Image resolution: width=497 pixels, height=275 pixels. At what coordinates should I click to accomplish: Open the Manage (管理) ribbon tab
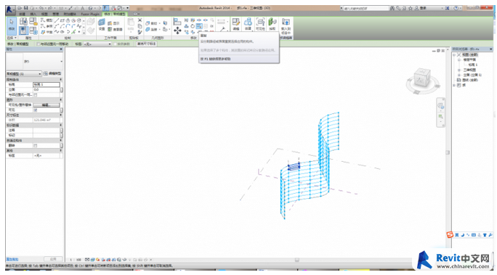(x=55, y=14)
